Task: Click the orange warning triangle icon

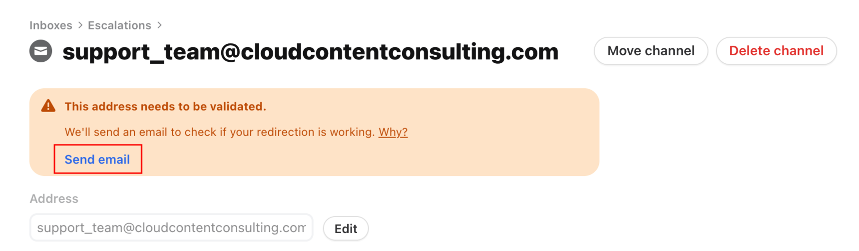Action: click(48, 106)
